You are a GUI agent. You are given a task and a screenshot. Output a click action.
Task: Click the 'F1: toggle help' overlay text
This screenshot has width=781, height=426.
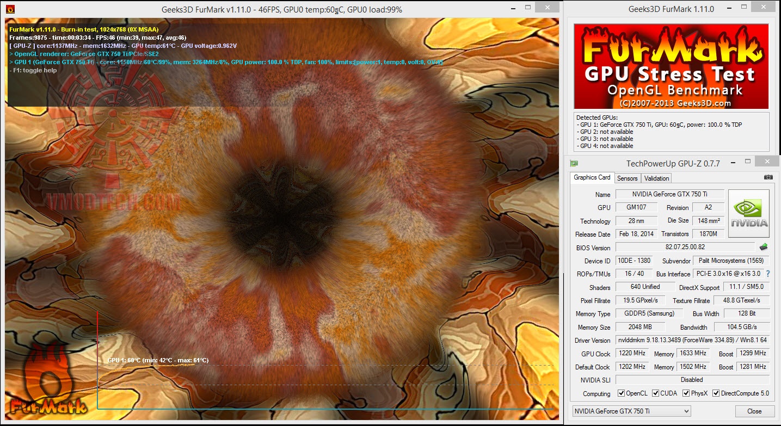pyautogui.click(x=33, y=70)
